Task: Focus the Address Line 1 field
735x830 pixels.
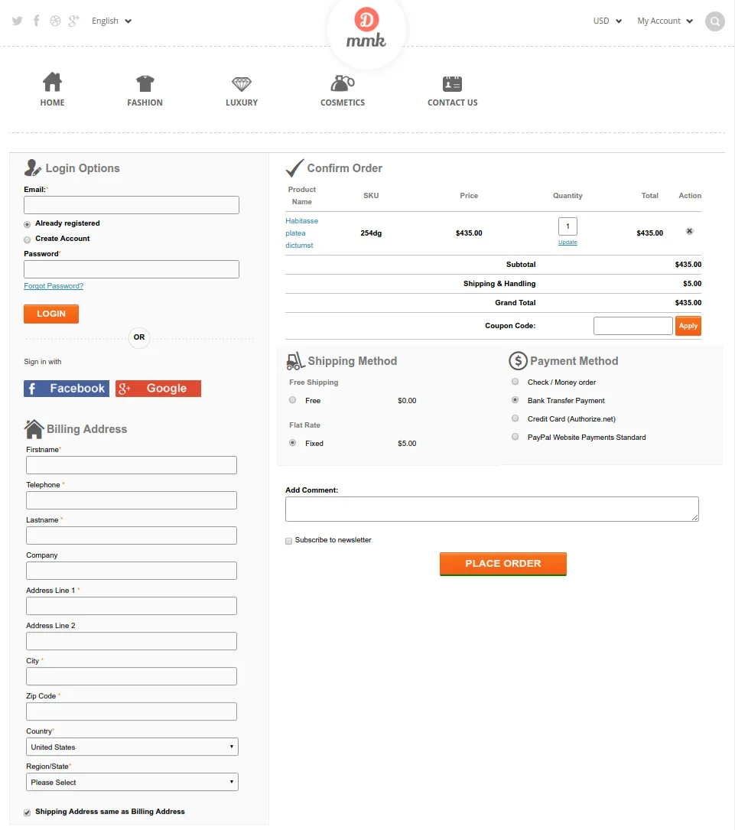Action: tap(132, 606)
